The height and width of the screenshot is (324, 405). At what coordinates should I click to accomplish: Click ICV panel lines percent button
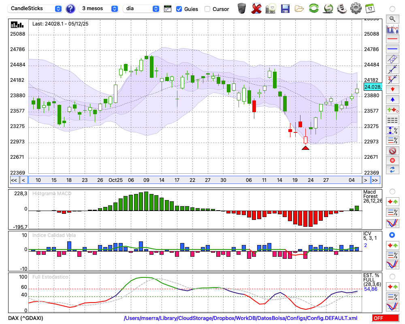392,255
